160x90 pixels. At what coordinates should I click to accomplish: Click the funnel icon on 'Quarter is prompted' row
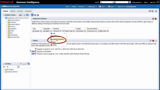click(36, 51)
